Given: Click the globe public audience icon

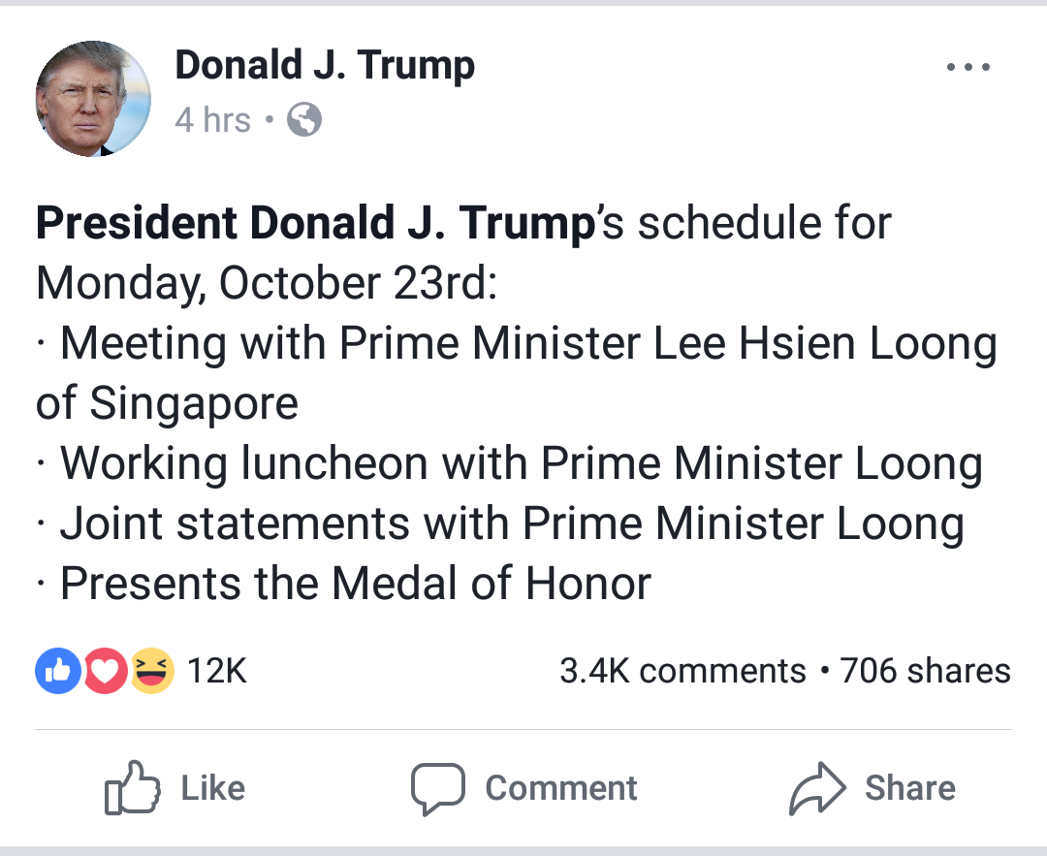Looking at the screenshot, I should (x=304, y=120).
